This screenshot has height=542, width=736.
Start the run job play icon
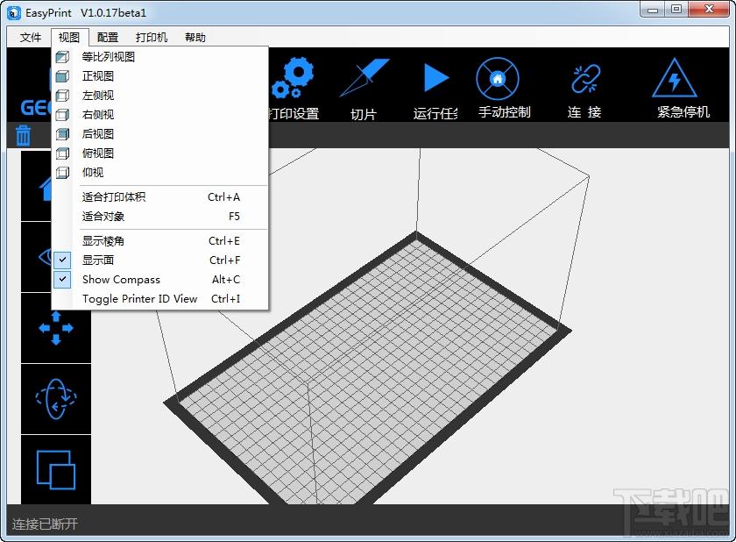click(x=436, y=77)
